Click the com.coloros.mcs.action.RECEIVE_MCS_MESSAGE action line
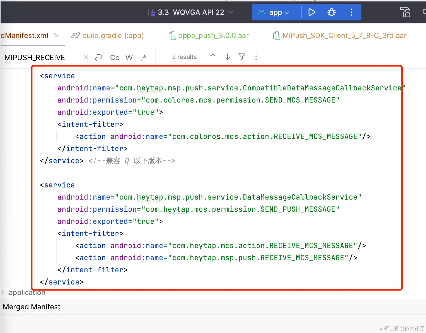Viewport: 426px width, 333px height. pyautogui.click(x=223, y=136)
